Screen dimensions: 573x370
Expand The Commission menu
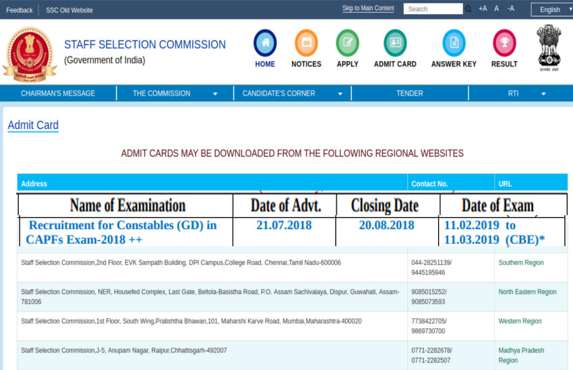point(175,94)
